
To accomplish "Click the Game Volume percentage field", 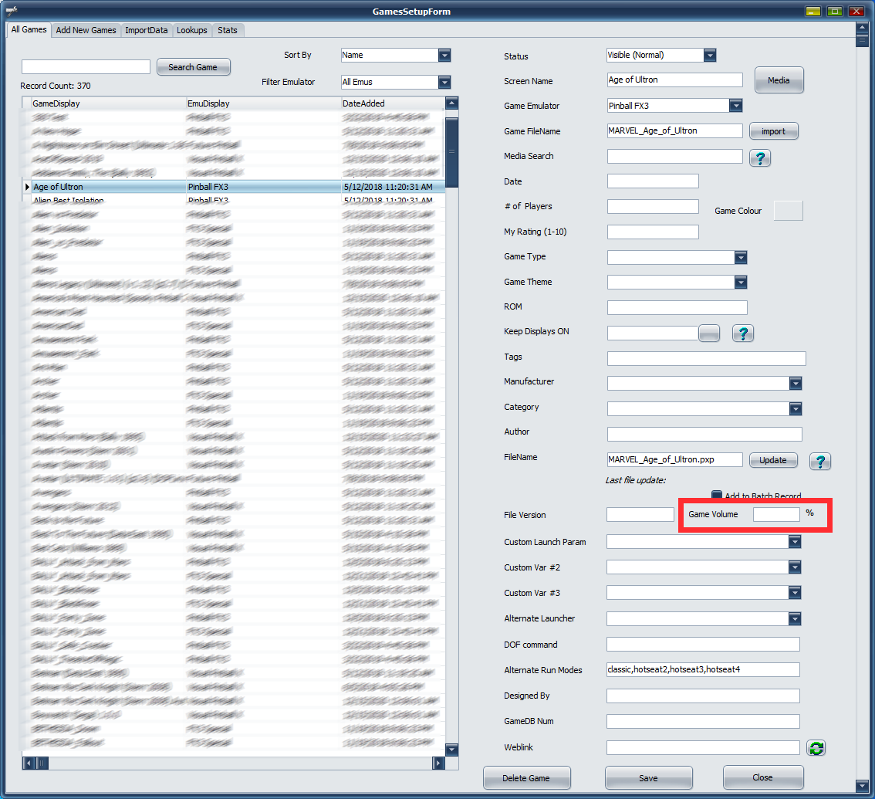I will tap(775, 514).
